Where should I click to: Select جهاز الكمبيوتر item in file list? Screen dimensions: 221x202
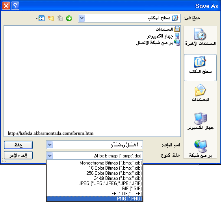pos(163,36)
